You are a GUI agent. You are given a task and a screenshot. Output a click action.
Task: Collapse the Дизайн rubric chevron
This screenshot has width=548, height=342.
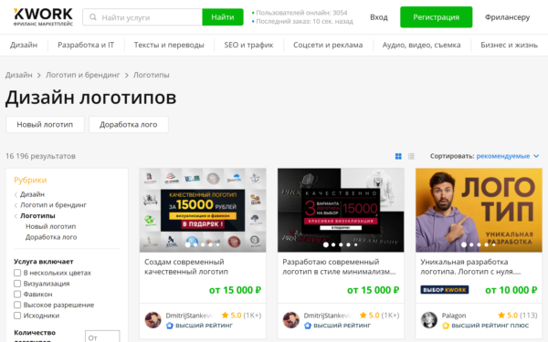tap(16, 194)
